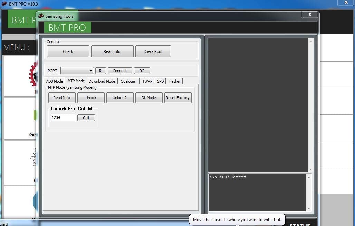This screenshot has width=355, height=226.
Task: Click the Unlock button in MTP Mode
Action: click(91, 98)
